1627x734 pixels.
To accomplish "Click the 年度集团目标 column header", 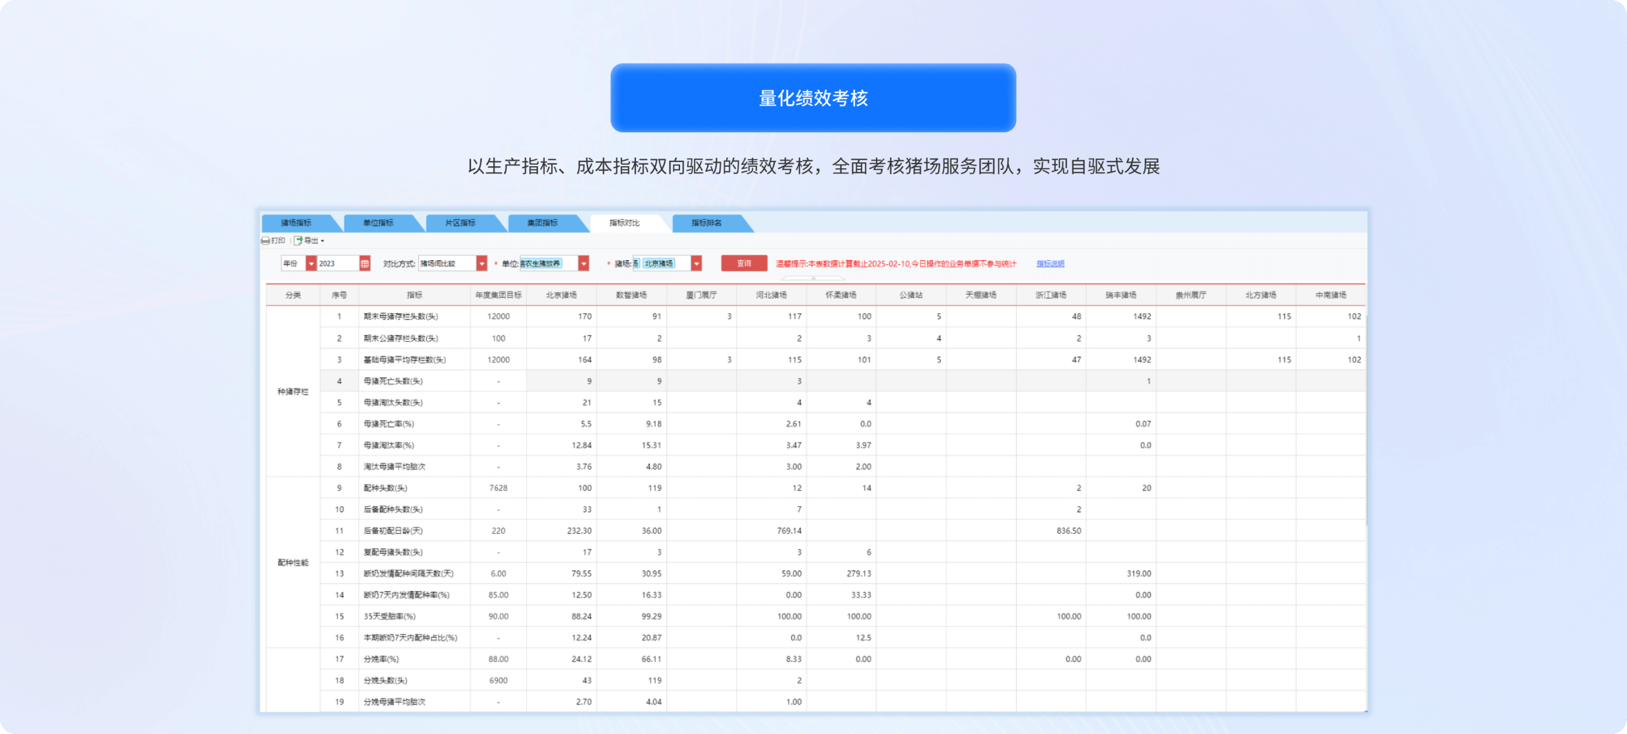I will (498, 295).
